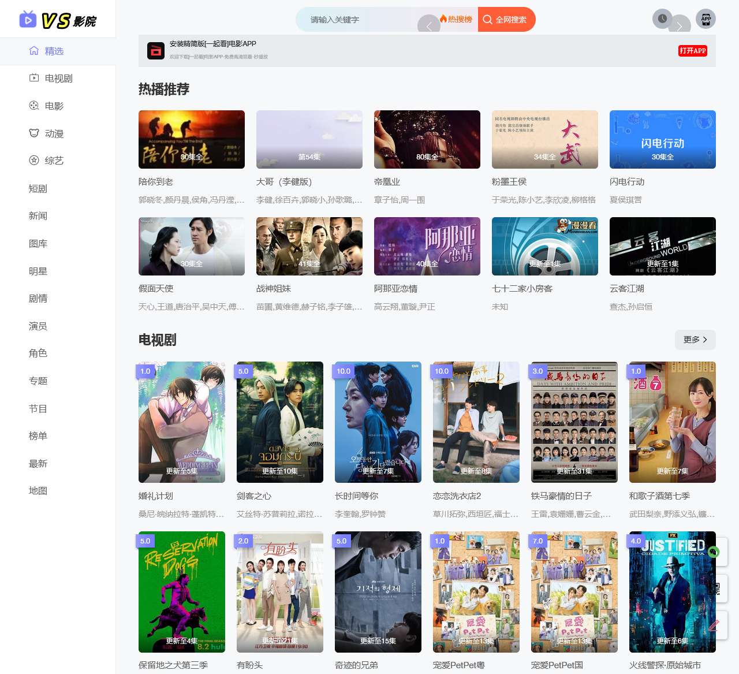Click the 一起看 app icon in install banner
This screenshot has height=674, width=739.
pyautogui.click(x=155, y=51)
